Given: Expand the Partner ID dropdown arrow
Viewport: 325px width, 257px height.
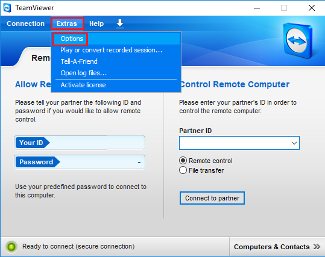Looking at the screenshot, I should pyautogui.click(x=294, y=143).
